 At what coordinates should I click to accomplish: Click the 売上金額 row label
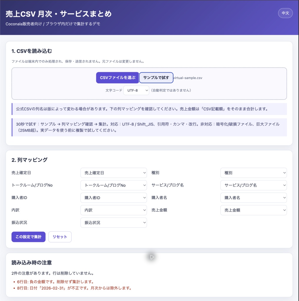coord(159,210)
